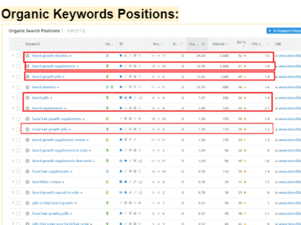Click the To Keyword Manager button
This screenshot has height=225, width=301.
point(284,31)
